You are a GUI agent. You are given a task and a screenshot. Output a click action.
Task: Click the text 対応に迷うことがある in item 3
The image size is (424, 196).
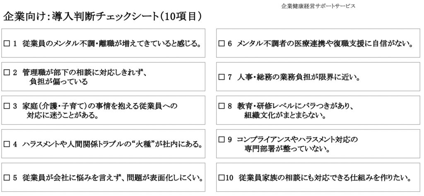[62, 116]
